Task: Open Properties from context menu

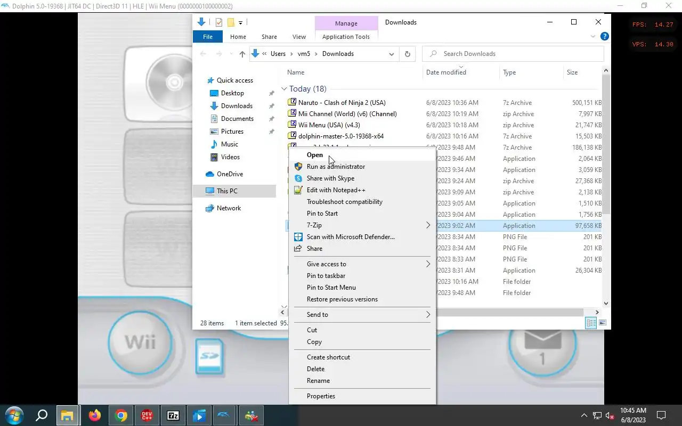Action: pos(362,396)
